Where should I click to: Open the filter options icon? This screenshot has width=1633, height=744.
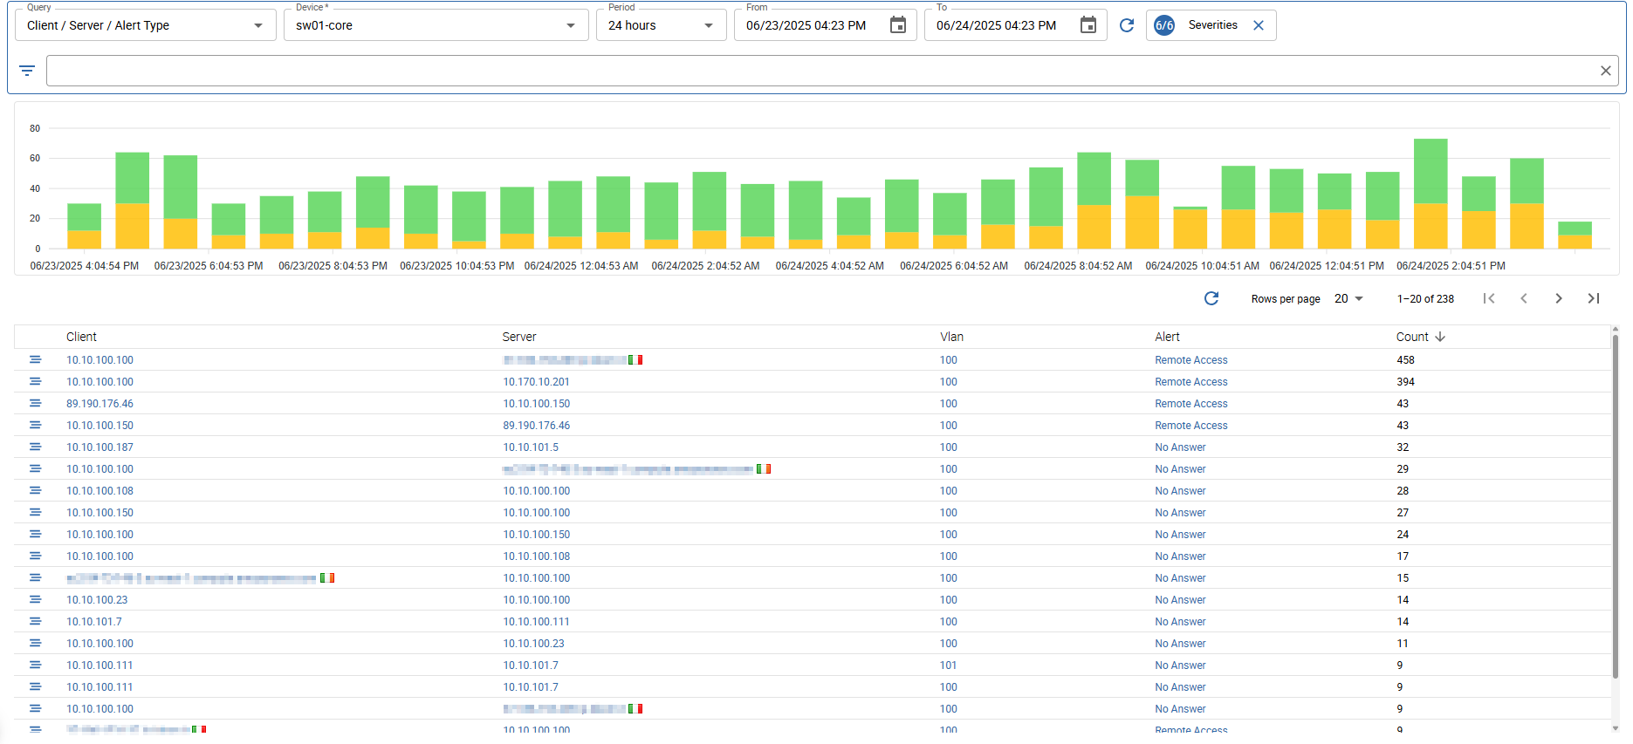(x=27, y=71)
